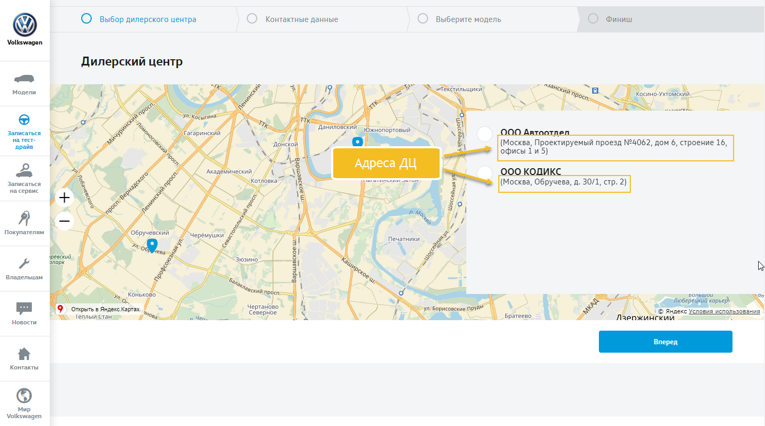Open Условия использования link

coord(724,311)
